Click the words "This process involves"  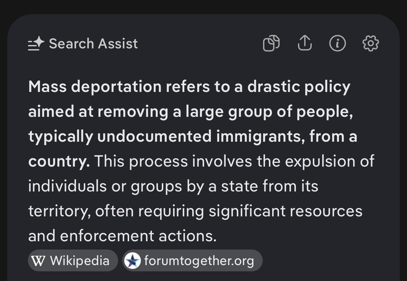coord(173,161)
